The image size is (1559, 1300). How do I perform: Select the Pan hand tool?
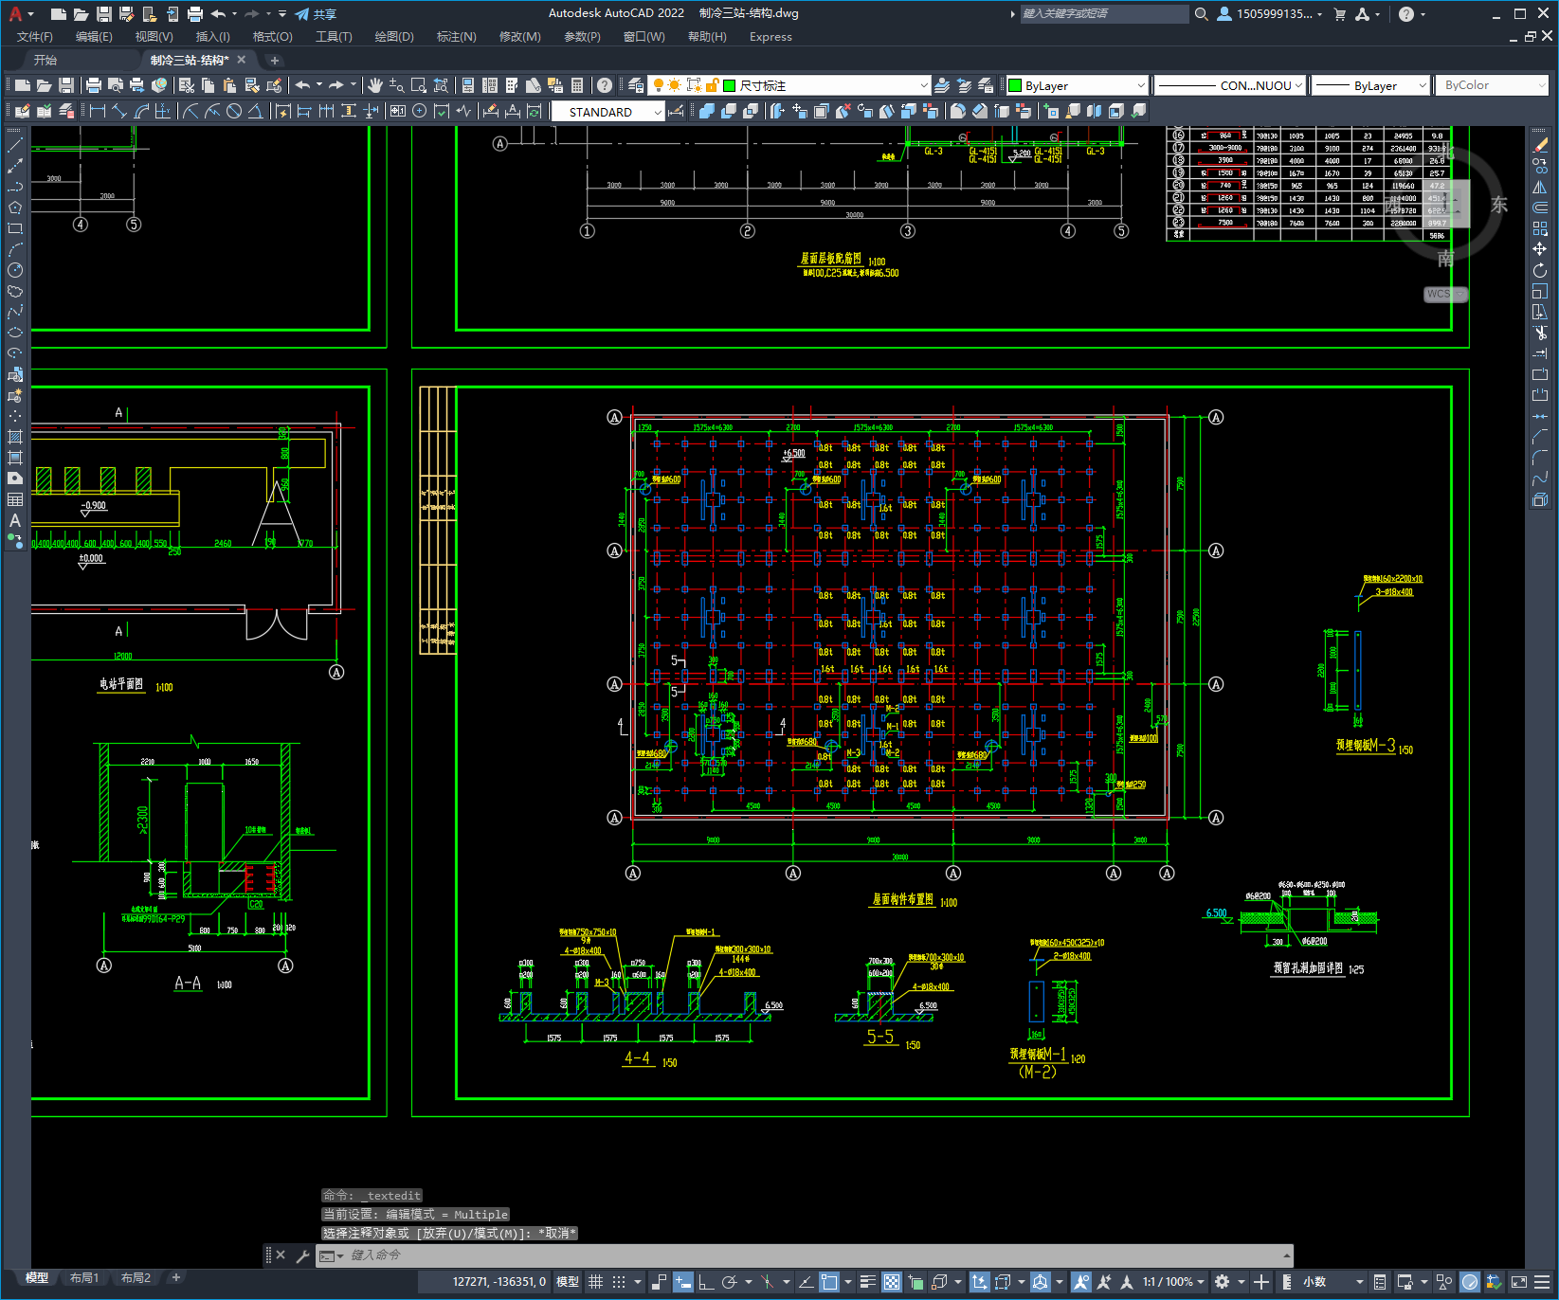point(375,85)
